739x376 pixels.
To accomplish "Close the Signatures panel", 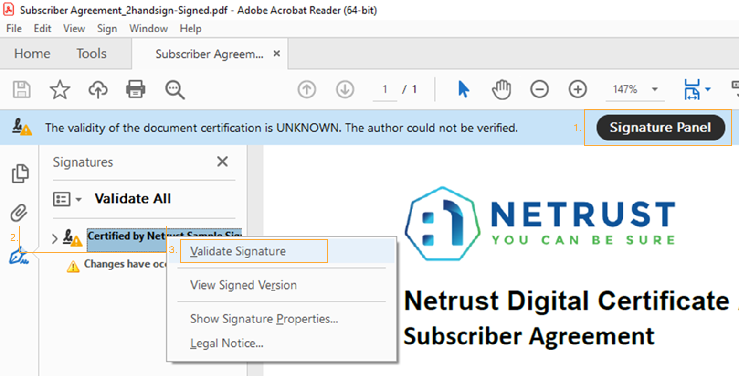I will [222, 162].
